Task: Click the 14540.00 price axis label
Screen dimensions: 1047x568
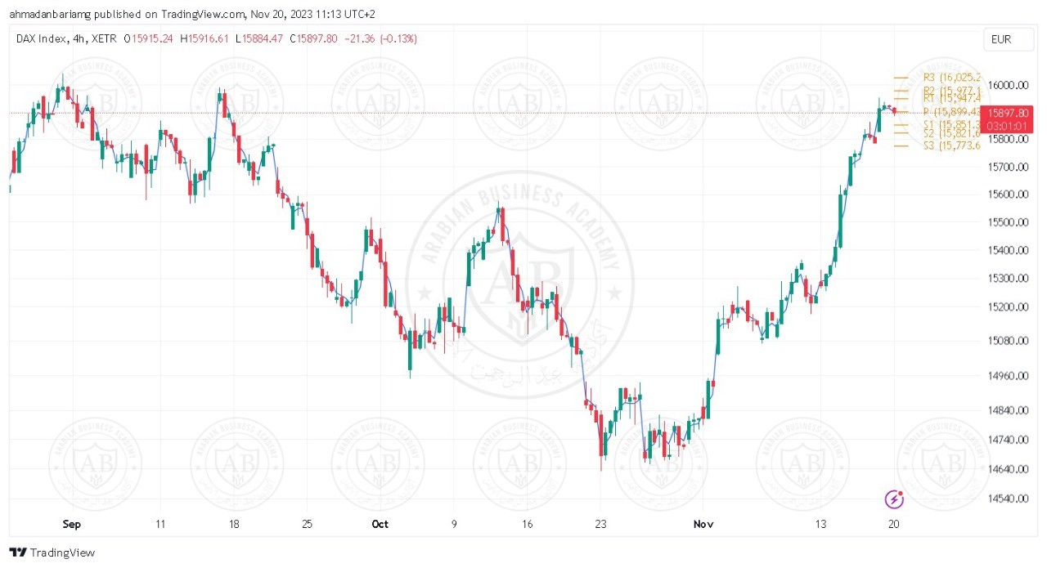Action: point(1008,499)
